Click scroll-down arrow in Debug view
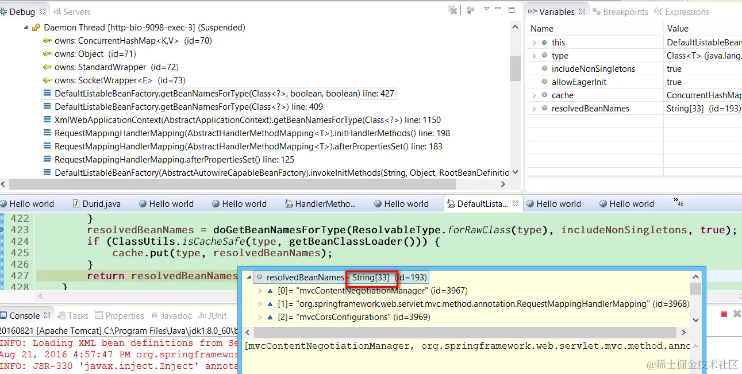 click(515, 172)
